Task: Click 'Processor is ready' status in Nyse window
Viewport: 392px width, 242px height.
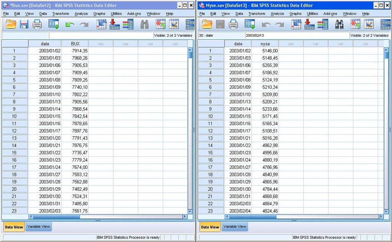Action: point(324,237)
